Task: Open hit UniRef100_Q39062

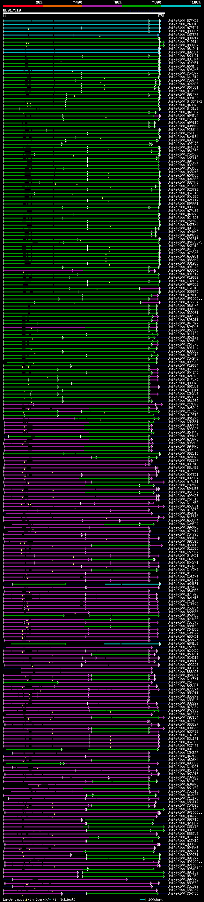Action: pos(183,309)
